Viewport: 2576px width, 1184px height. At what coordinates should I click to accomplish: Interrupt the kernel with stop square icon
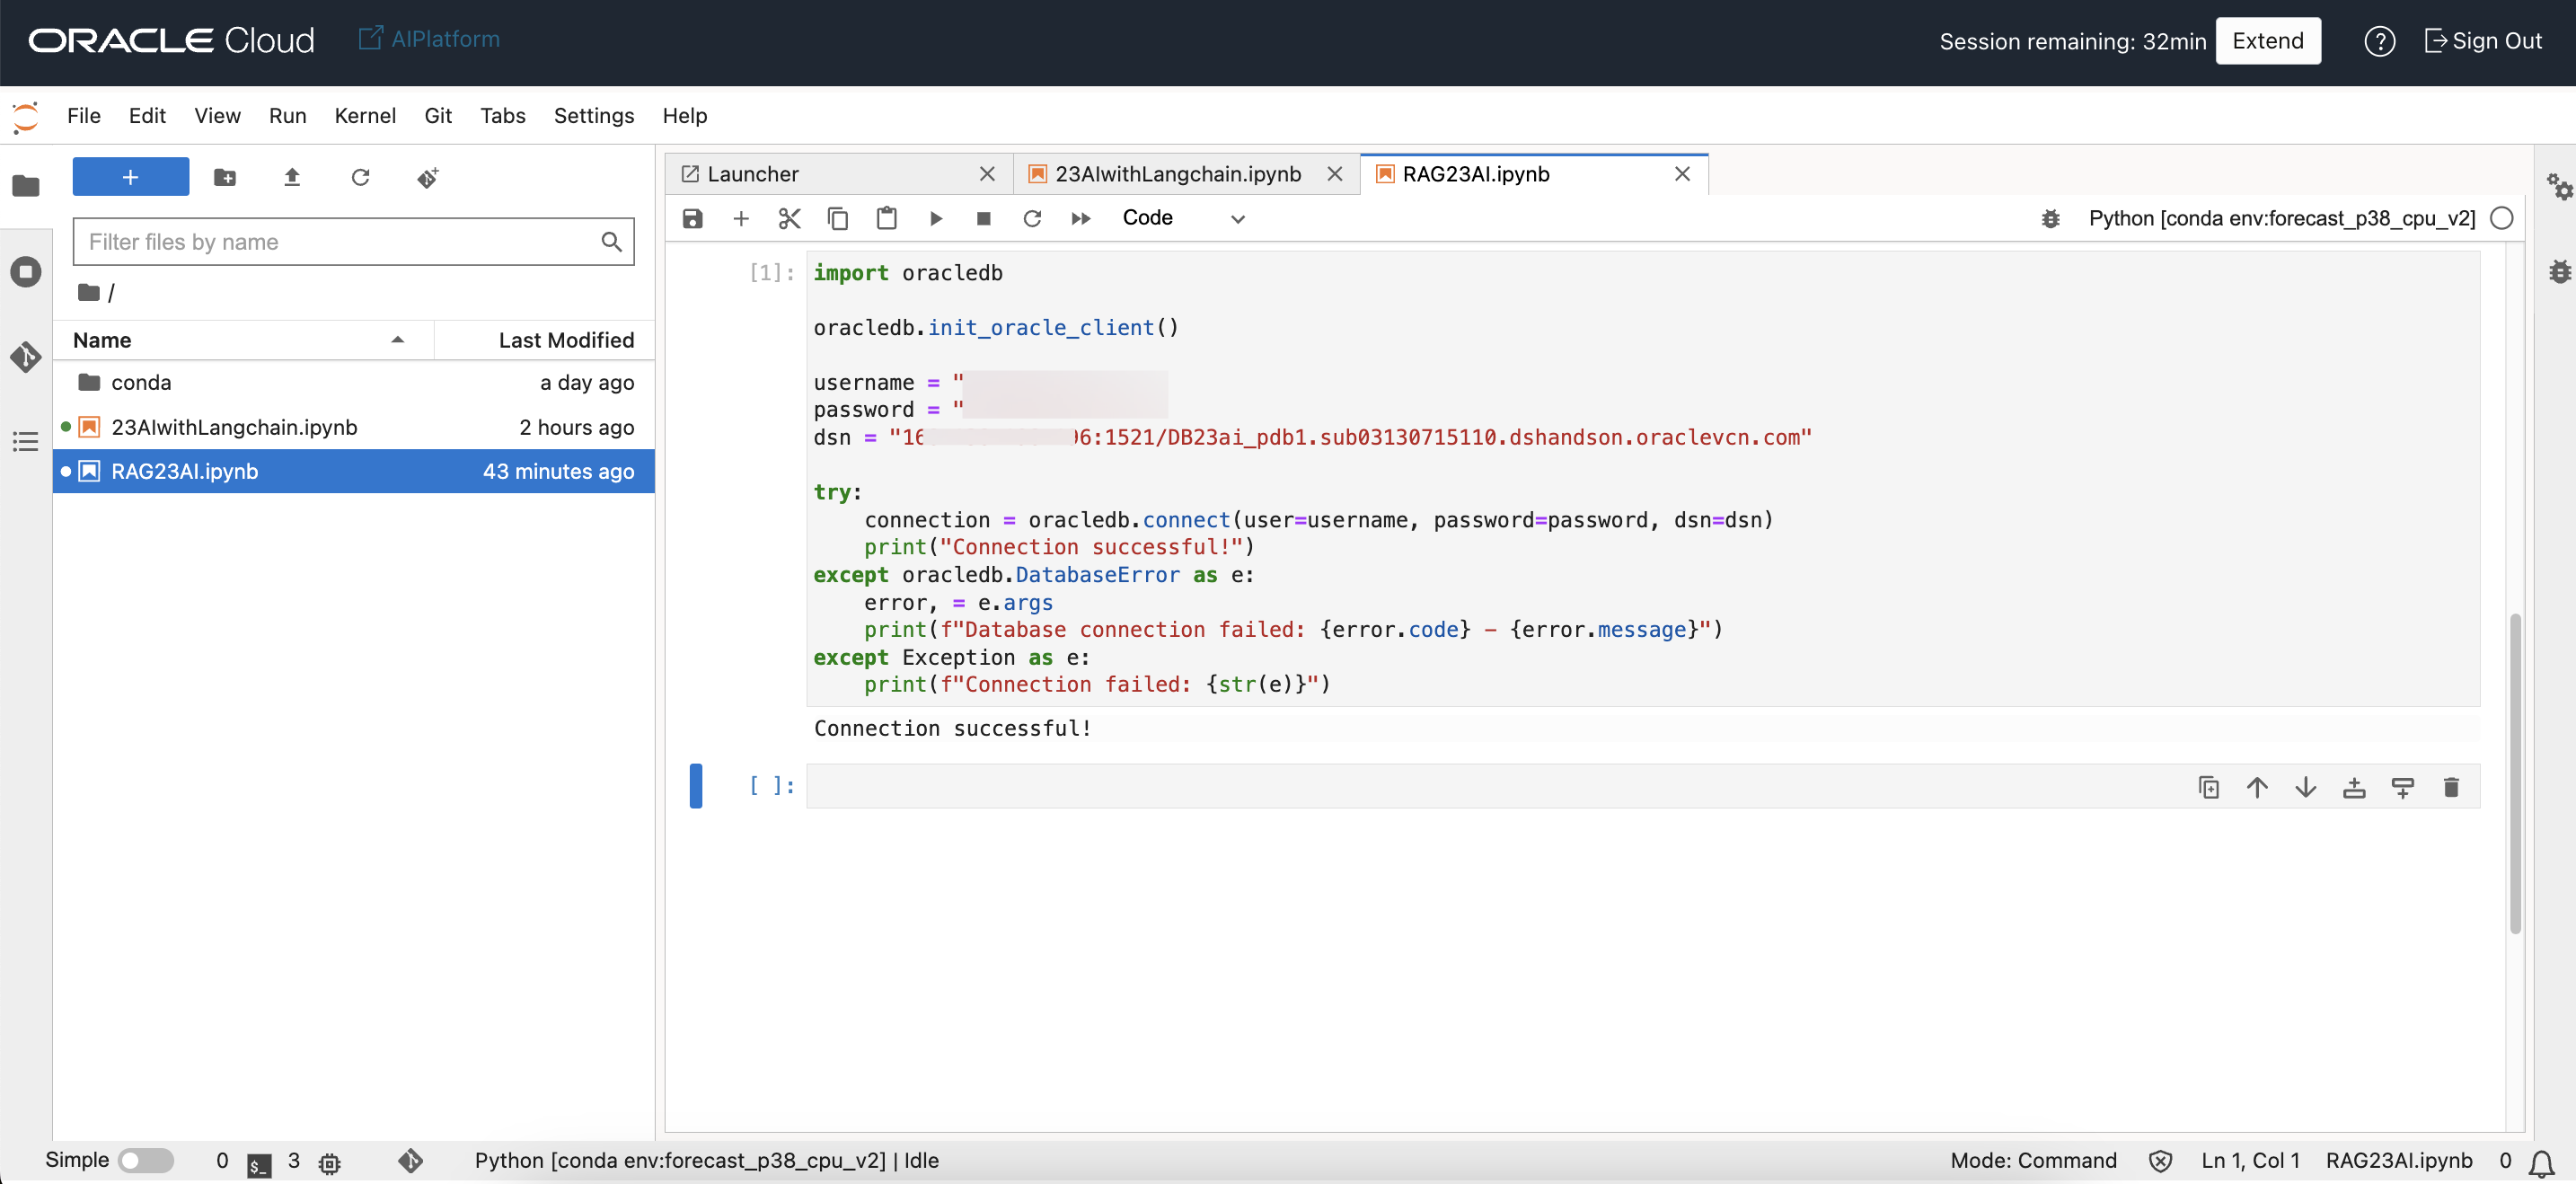point(983,218)
